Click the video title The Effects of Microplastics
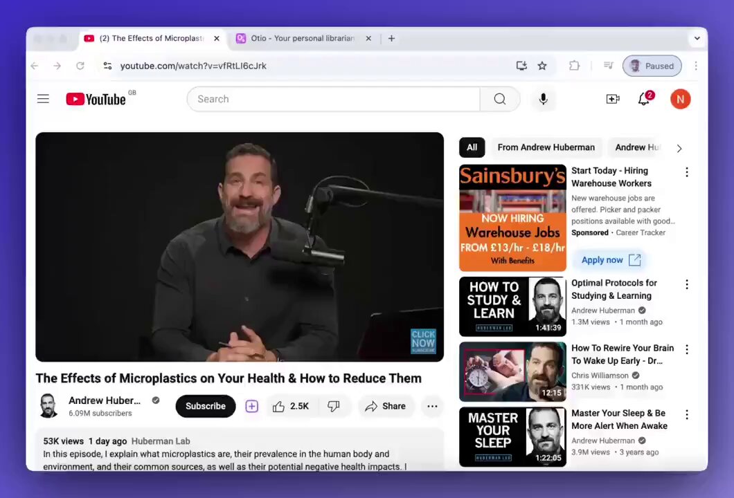734x498 pixels. pos(229,378)
